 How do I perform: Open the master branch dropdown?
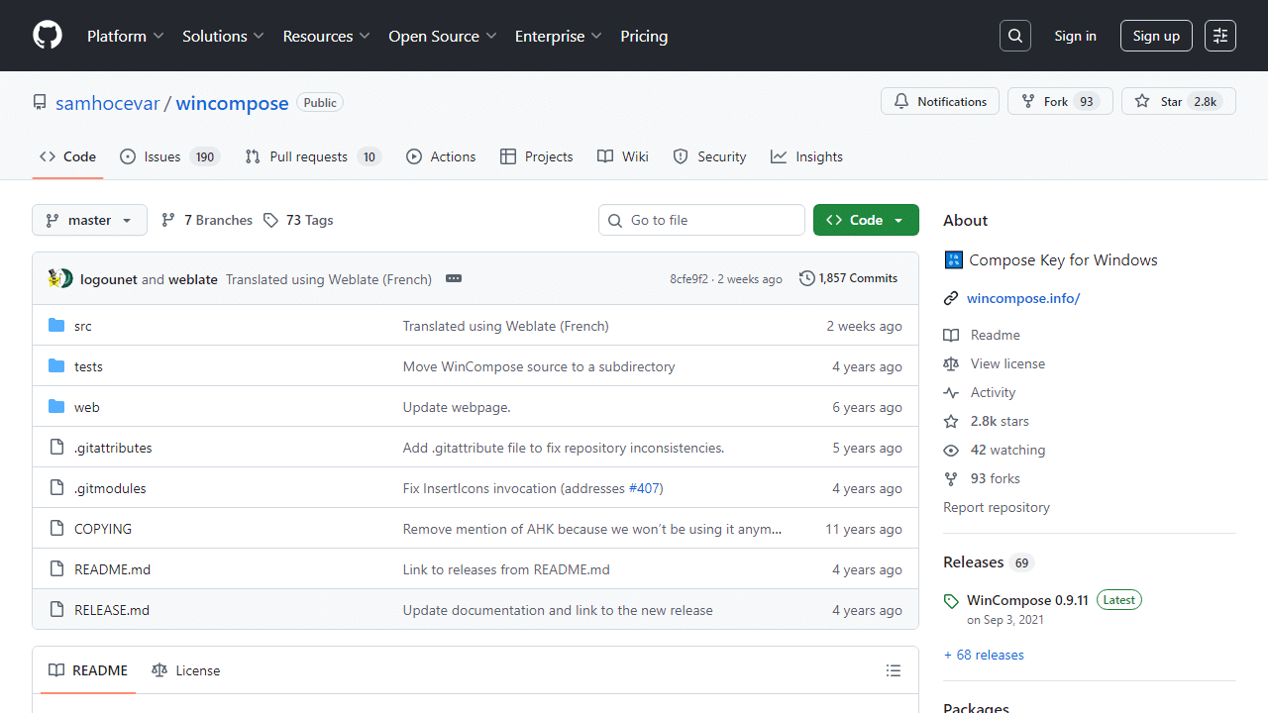[89, 220]
